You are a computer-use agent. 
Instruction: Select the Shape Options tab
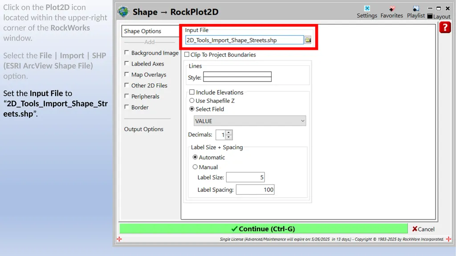pyautogui.click(x=151, y=31)
